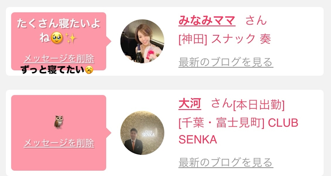Viewport: 331px width, 176px height.
Task: Click the sparkles emoji
Action: click(x=71, y=38)
